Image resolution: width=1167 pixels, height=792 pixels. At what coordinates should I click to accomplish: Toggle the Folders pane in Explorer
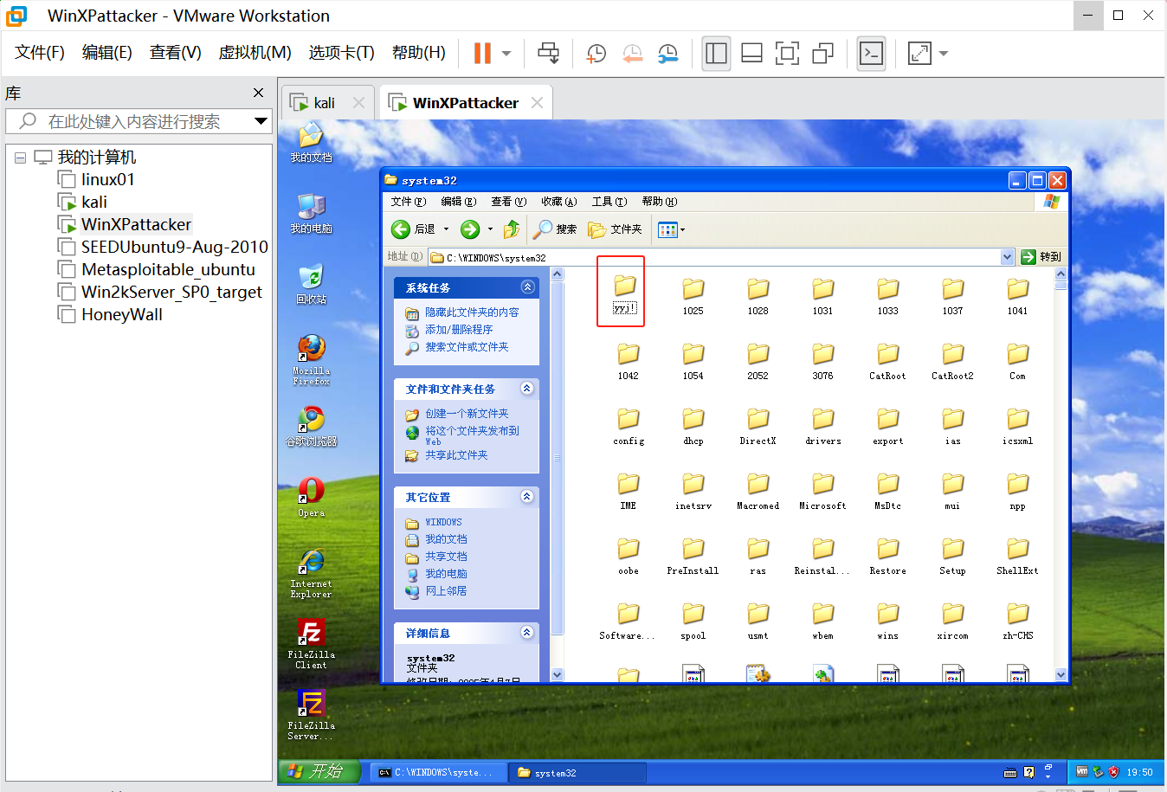coord(615,229)
